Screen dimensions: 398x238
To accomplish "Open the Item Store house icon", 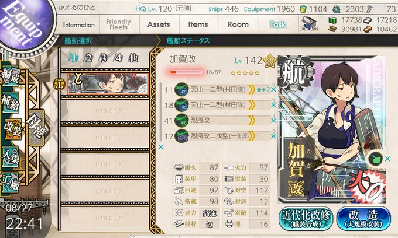I will 308,23.
